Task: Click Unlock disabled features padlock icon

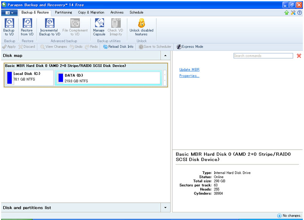Action: [141, 24]
